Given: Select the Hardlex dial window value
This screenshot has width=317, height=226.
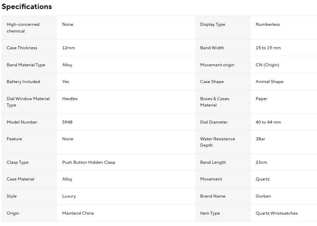Looking at the screenshot, I should [70, 99].
